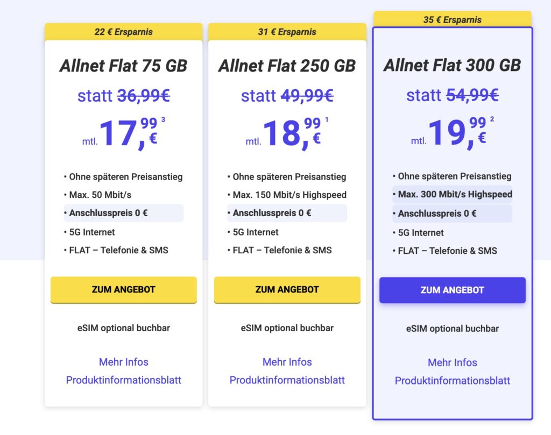
Task: Click the 35 € Ersparnis yellow banner
Action: tap(452, 19)
